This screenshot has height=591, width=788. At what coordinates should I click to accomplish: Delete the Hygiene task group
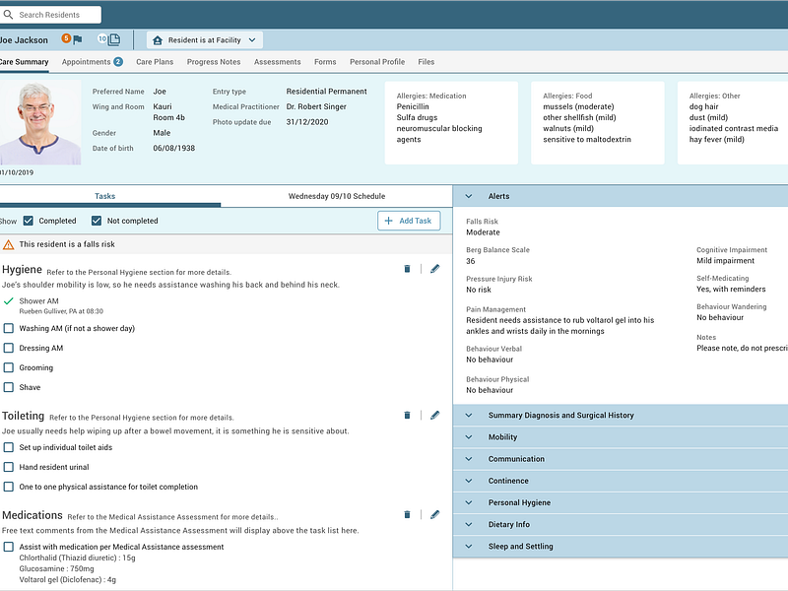coord(407,269)
